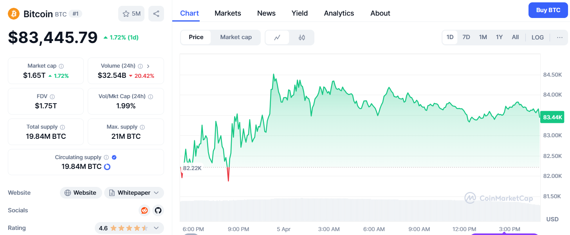Open the Yield tab
The image size is (570, 235).
pos(299,13)
